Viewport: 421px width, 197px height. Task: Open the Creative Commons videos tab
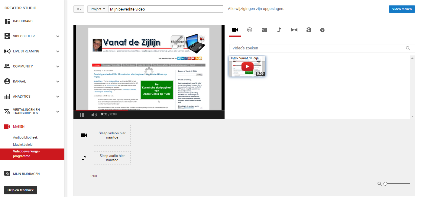point(250,30)
